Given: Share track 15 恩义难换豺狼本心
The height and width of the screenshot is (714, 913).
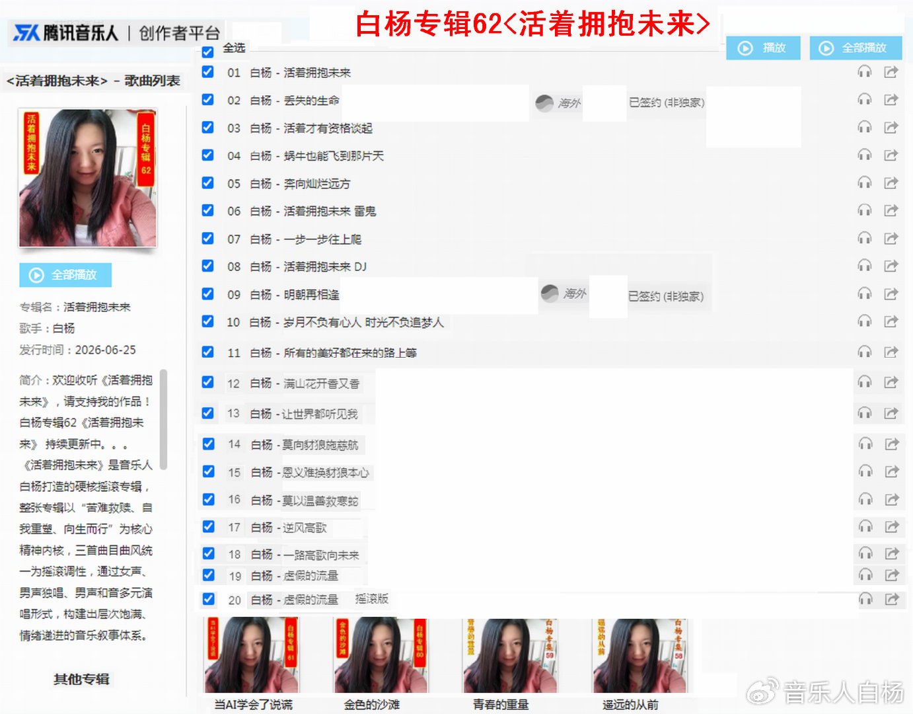Looking at the screenshot, I should 892,471.
